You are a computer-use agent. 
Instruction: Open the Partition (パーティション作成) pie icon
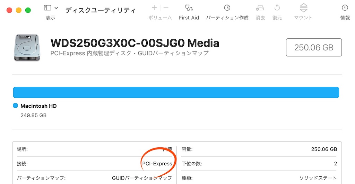(x=227, y=8)
